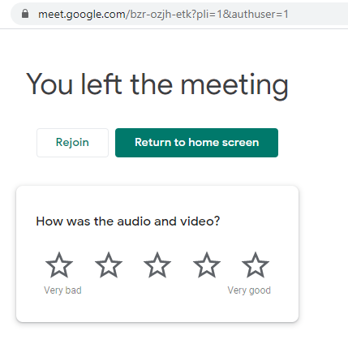Image resolution: width=348 pixels, height=361 pixels.
Task: Click the word "You" in the heading
Action: tap(49, 84)
